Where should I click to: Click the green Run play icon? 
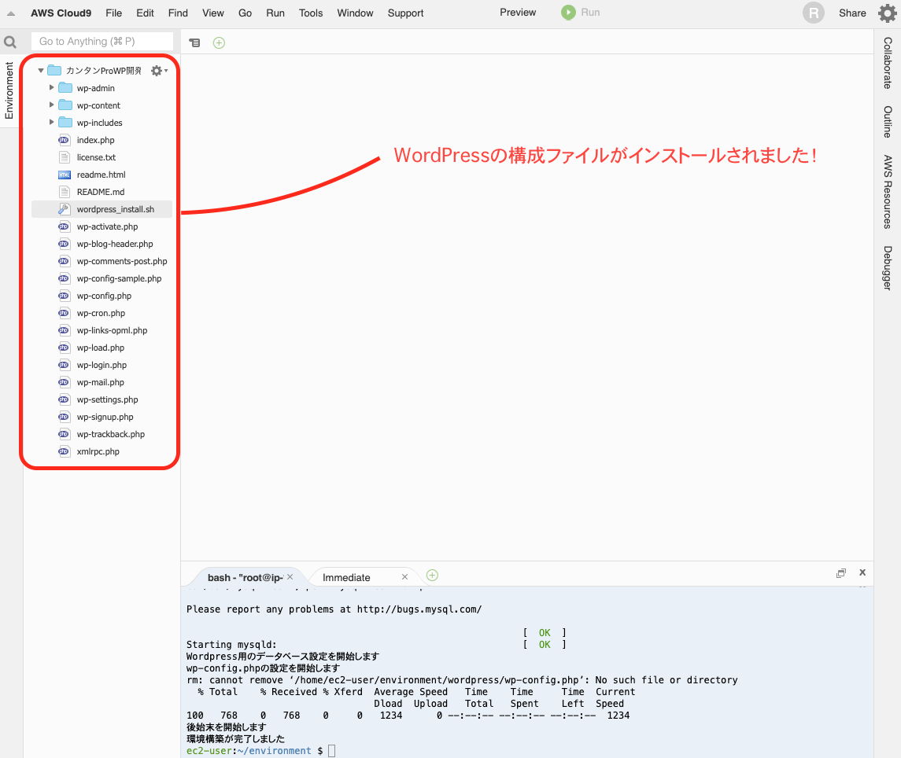tap(568, 13)
